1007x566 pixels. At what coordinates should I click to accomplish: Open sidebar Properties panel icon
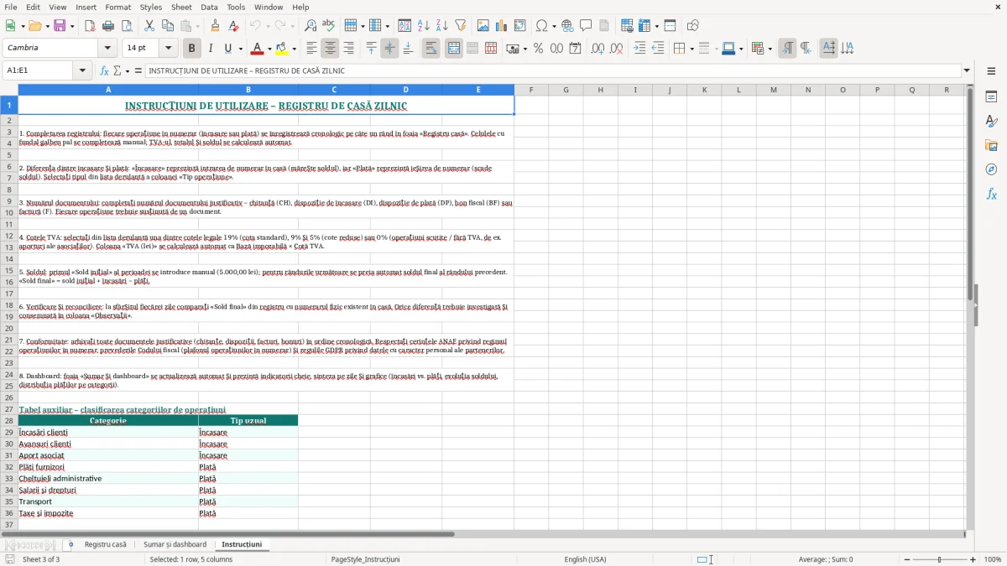pyautogui.click(x=991, y=97)
